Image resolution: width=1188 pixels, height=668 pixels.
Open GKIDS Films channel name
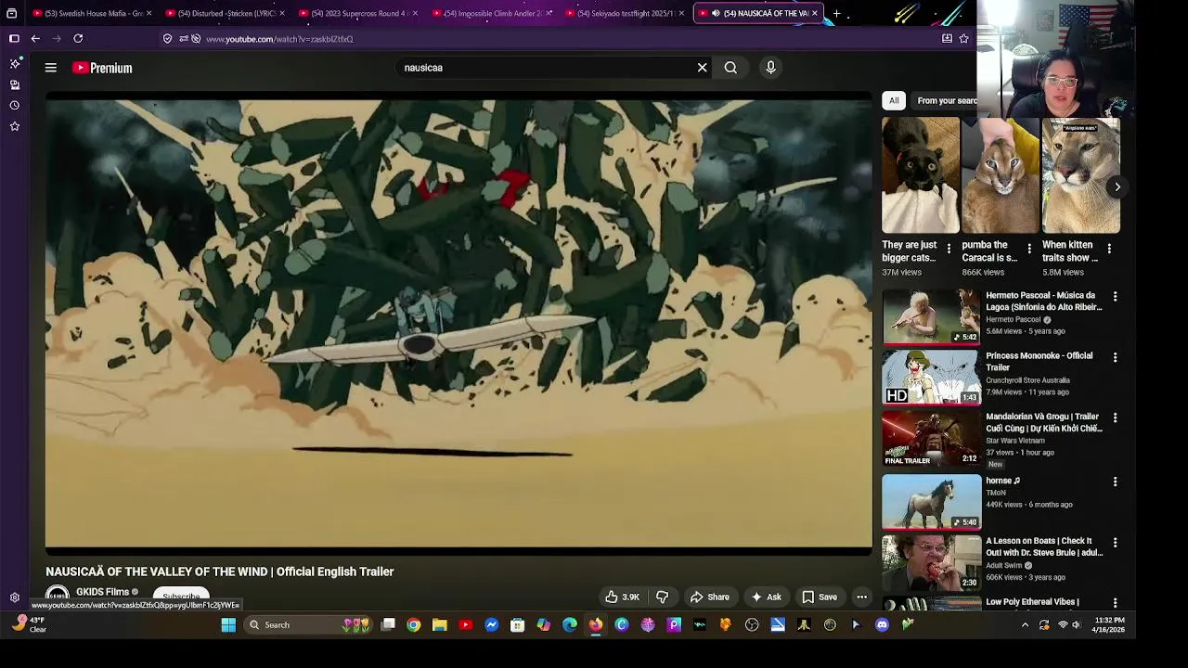tap(102, 592)
